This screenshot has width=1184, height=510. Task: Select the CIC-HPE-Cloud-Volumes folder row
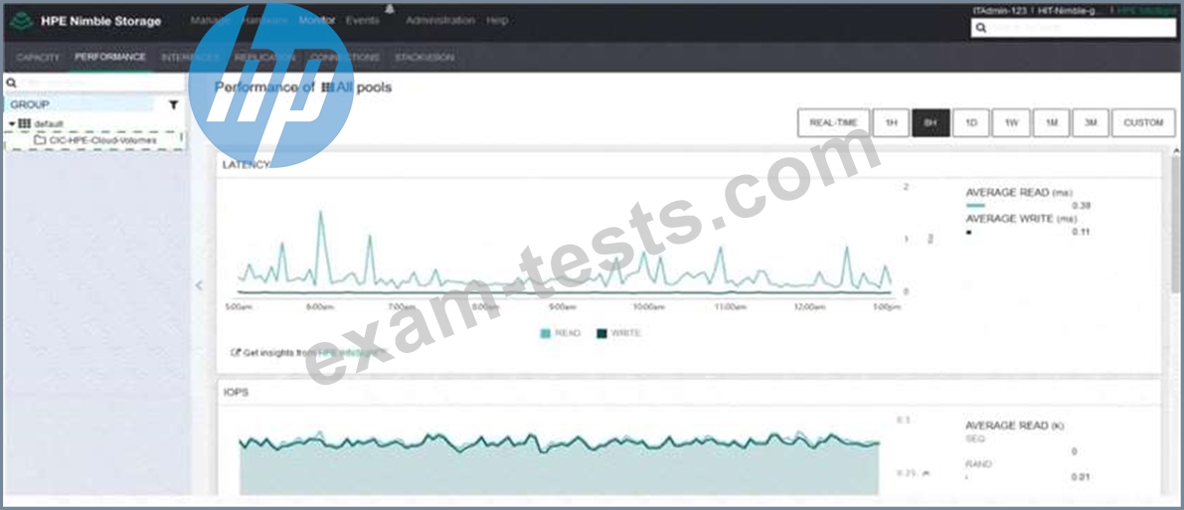point(93,140)
